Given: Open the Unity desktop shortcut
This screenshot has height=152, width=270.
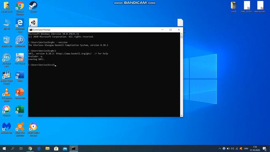Looking at the screenshot, I should [33, 22].
